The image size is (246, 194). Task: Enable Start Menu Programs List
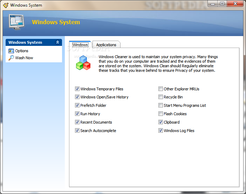pos(160,105)
